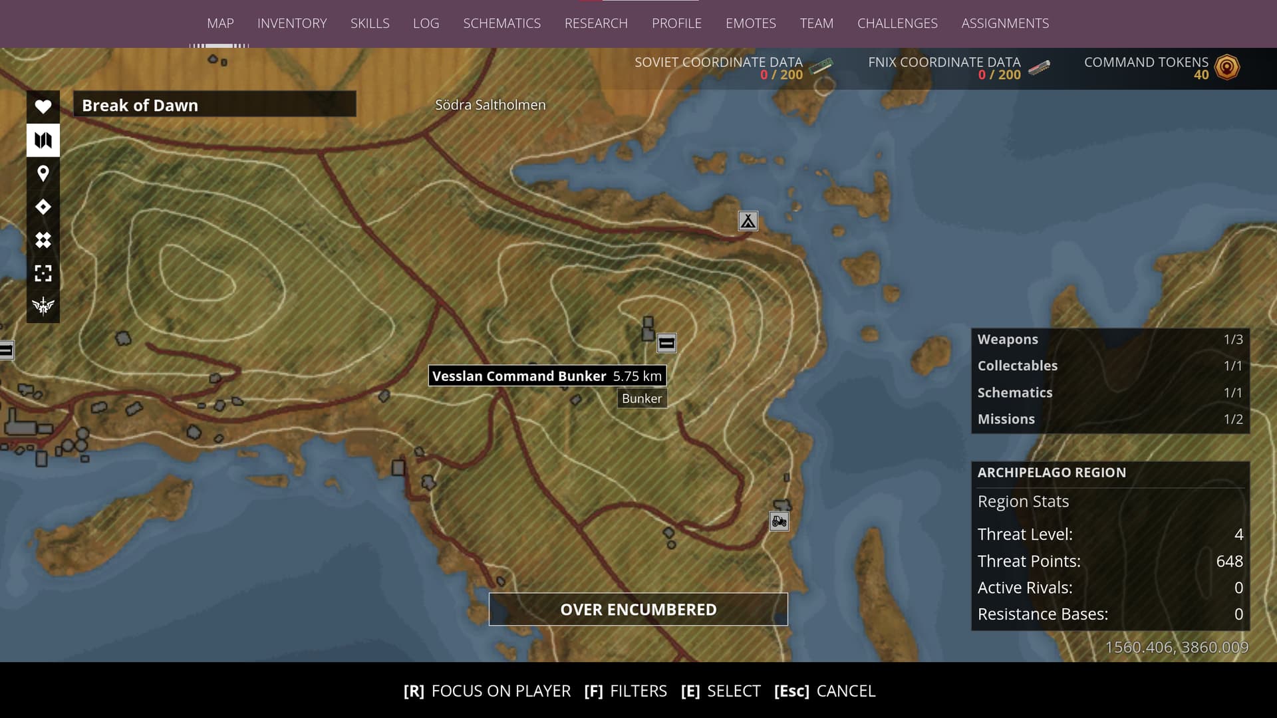Open the TEAM tab

coord(816,23)
